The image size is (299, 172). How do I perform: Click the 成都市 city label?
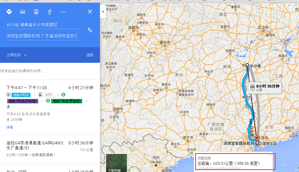pyautogui.click(x=133, y=28)
